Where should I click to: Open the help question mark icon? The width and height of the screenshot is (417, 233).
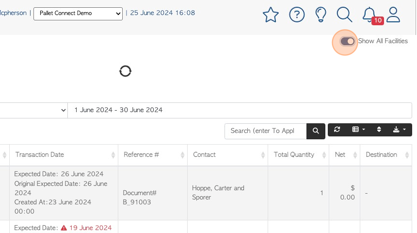(x=297, y=15)
